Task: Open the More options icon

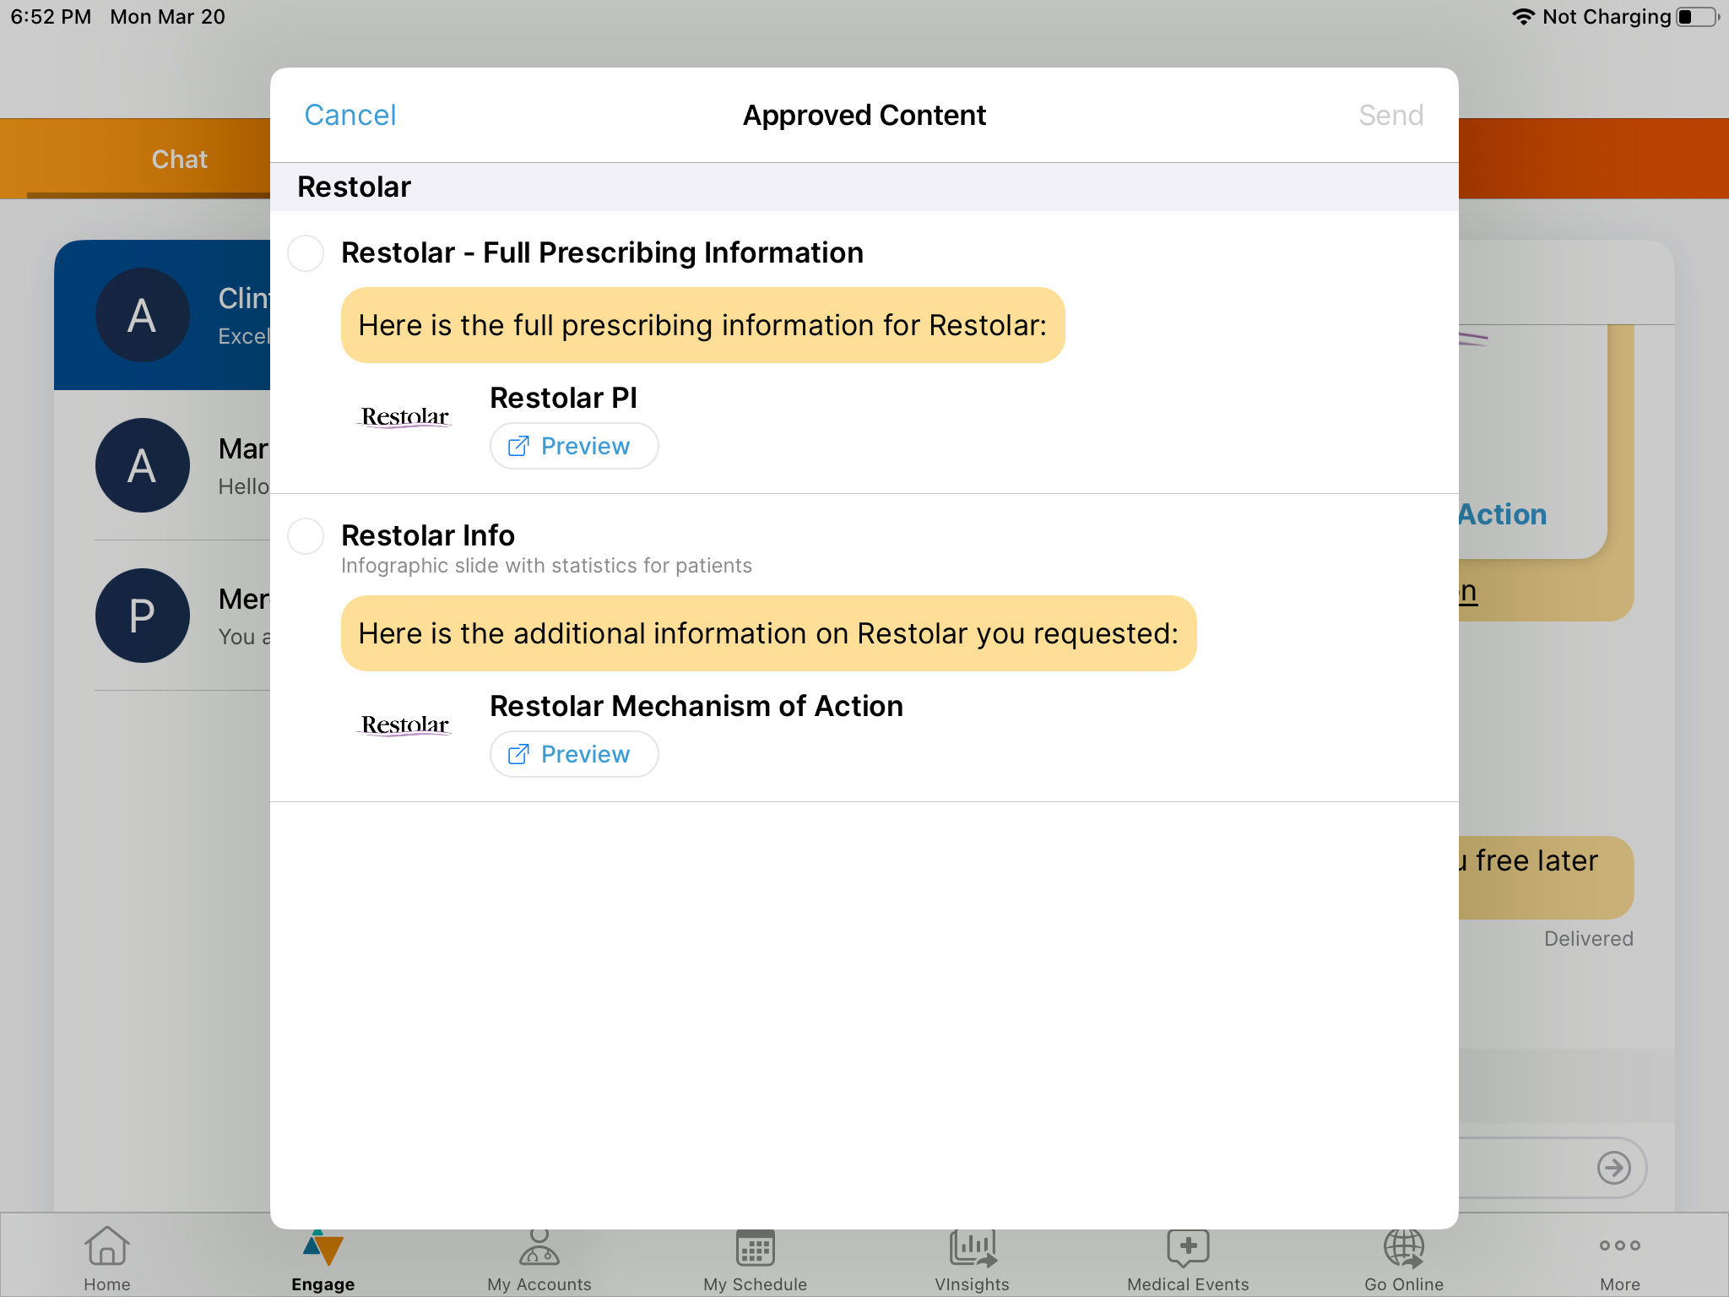Action: click(x=1619, y=1245)
